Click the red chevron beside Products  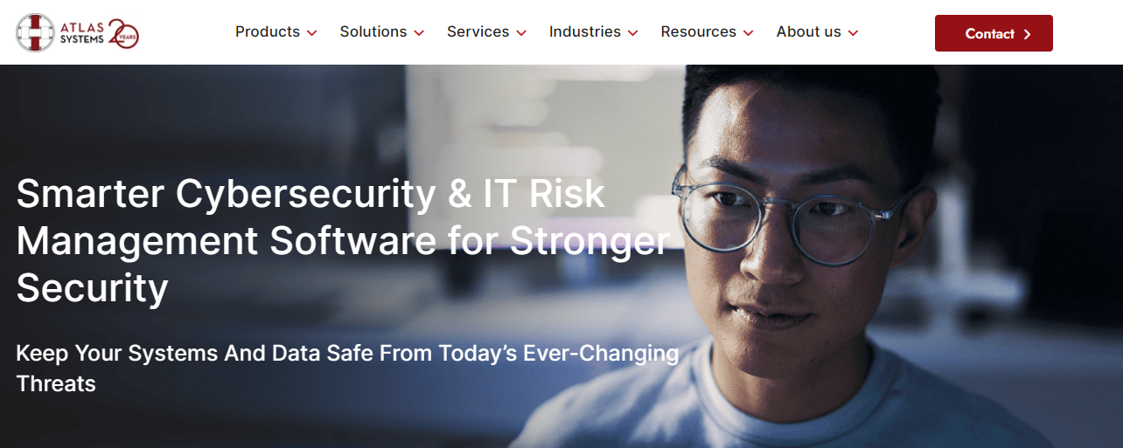pyautogui.click(x=310, y=33)
